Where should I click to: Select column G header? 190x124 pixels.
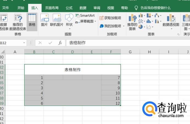[130, 52]
